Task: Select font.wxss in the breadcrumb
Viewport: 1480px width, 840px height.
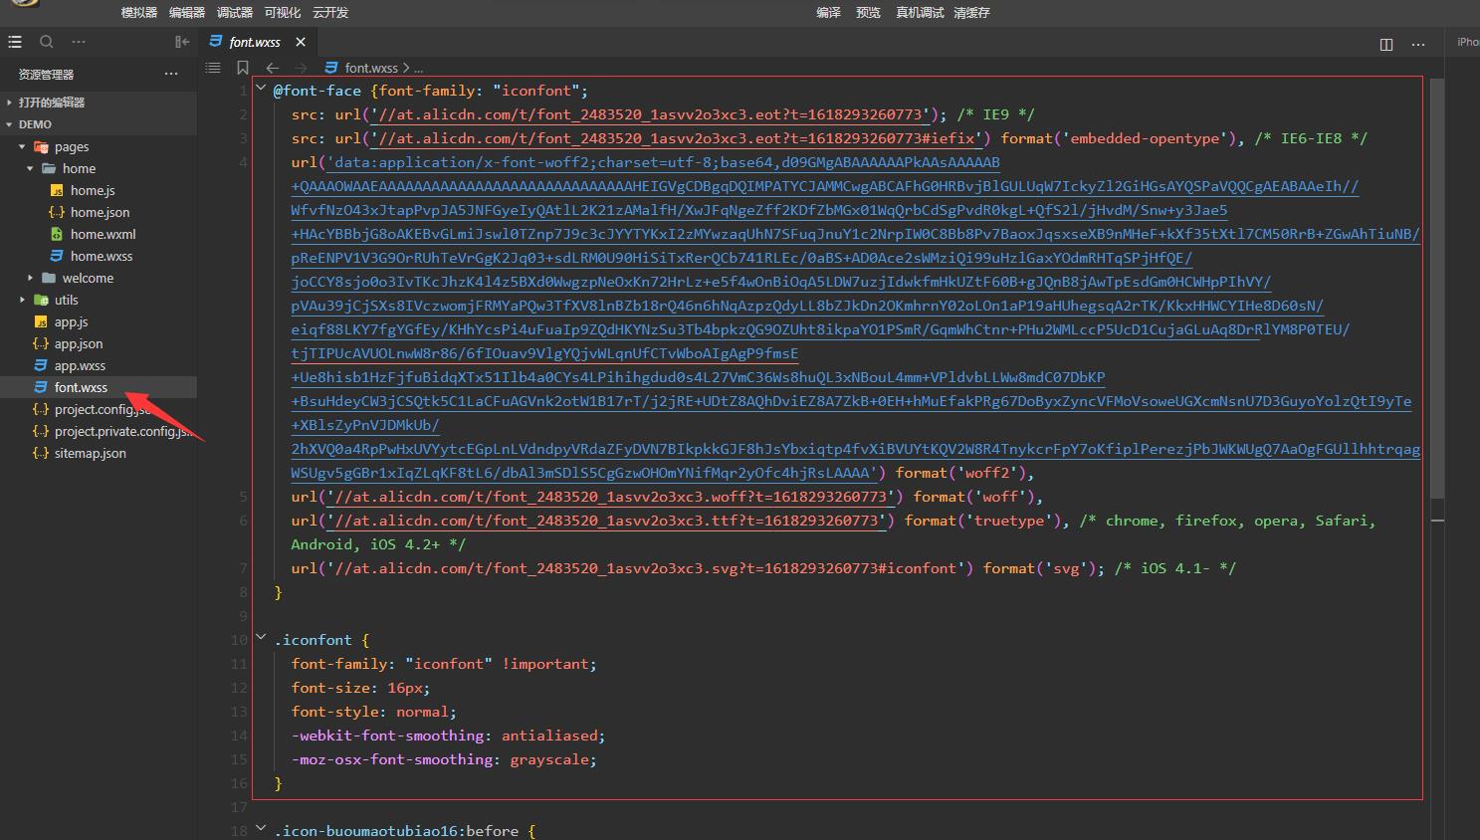Action: click(x=371, y=68)
